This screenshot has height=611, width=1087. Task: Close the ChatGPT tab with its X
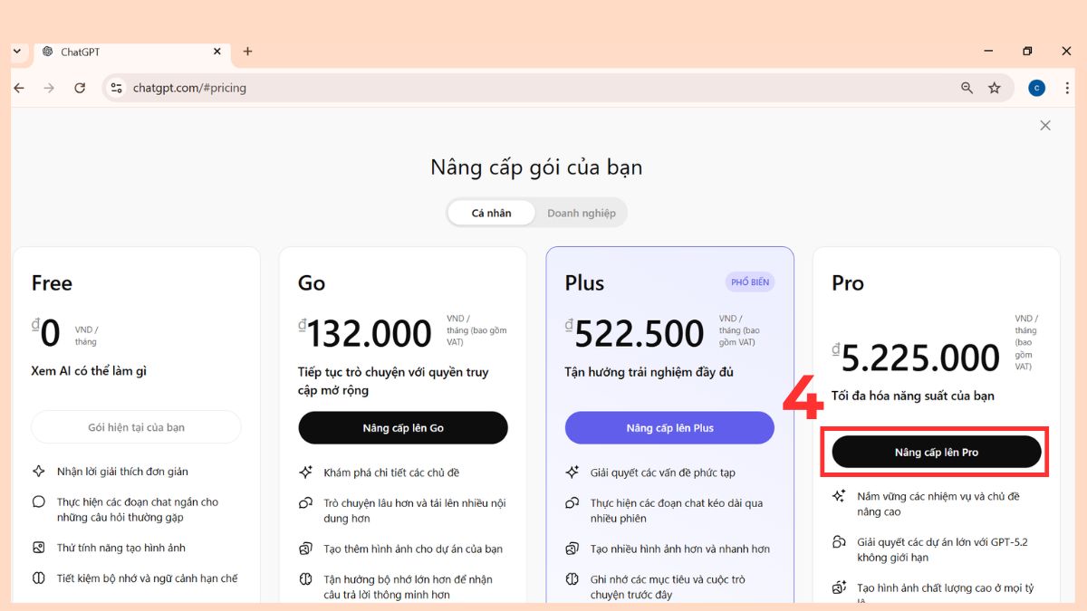(x=216, y=52)
